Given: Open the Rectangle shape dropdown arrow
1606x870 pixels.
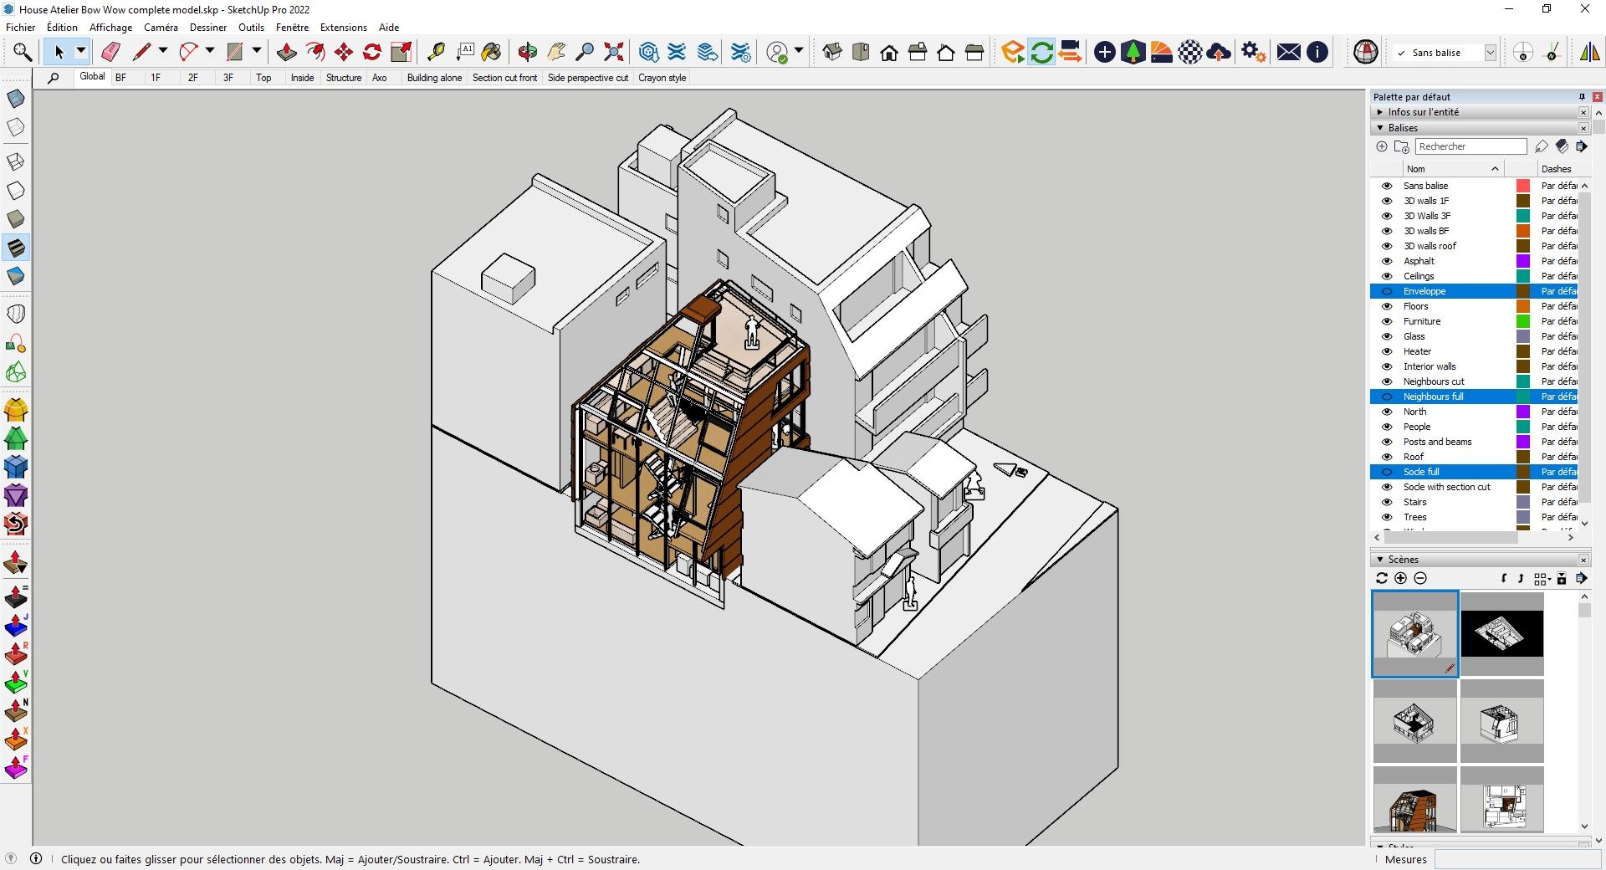Looking at the screenshot, I should [x=257, y=51].
